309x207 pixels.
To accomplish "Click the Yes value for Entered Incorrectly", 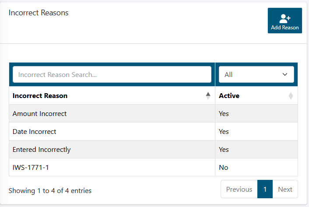I will coord(224,150).
